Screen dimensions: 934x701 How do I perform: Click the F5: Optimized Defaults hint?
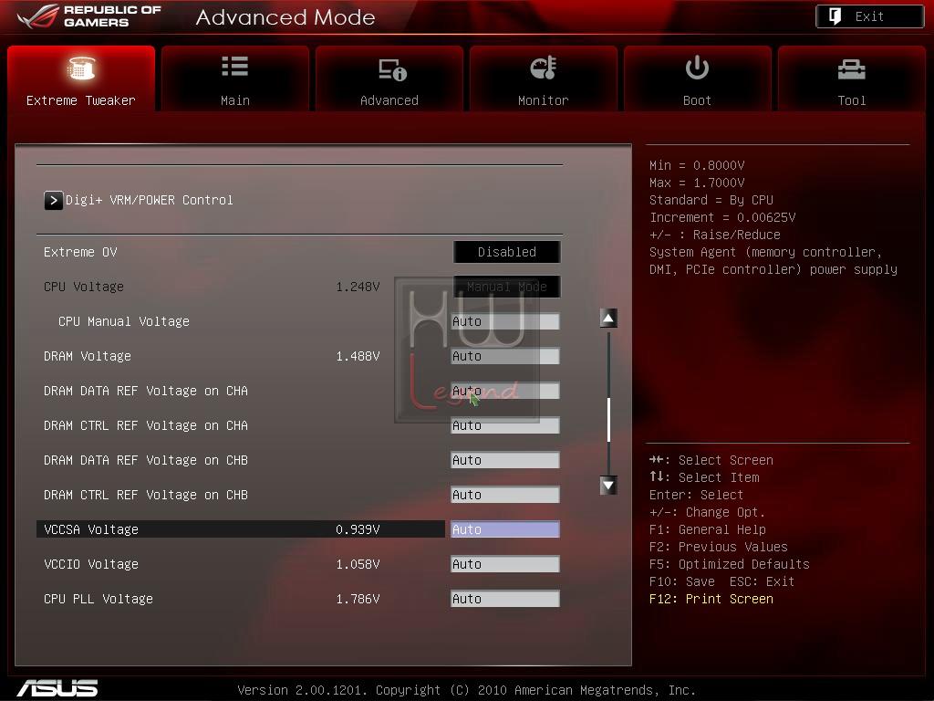point(730,564)
